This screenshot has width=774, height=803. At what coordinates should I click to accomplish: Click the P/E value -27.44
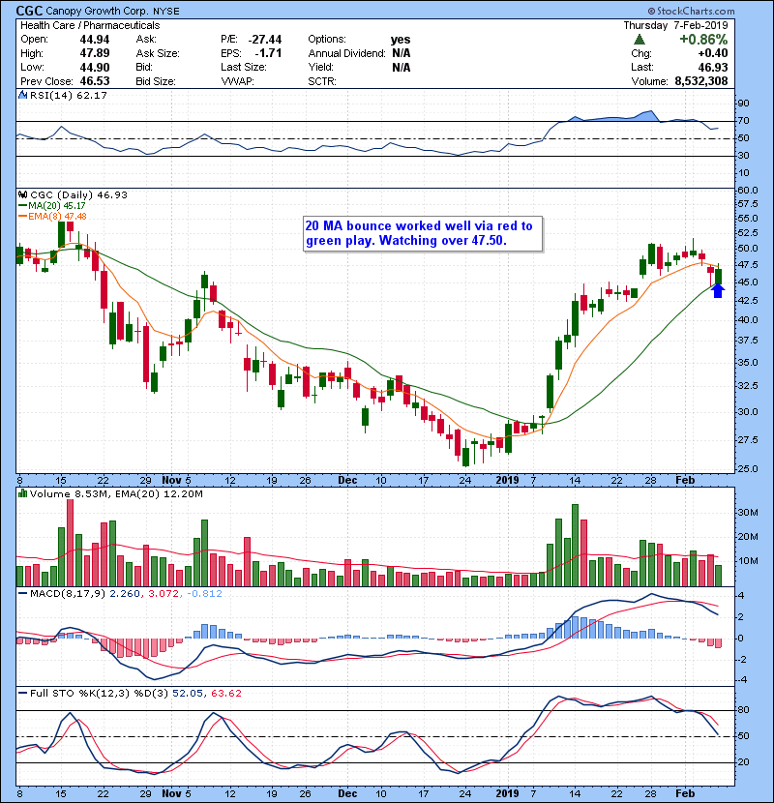pos(265,40)
